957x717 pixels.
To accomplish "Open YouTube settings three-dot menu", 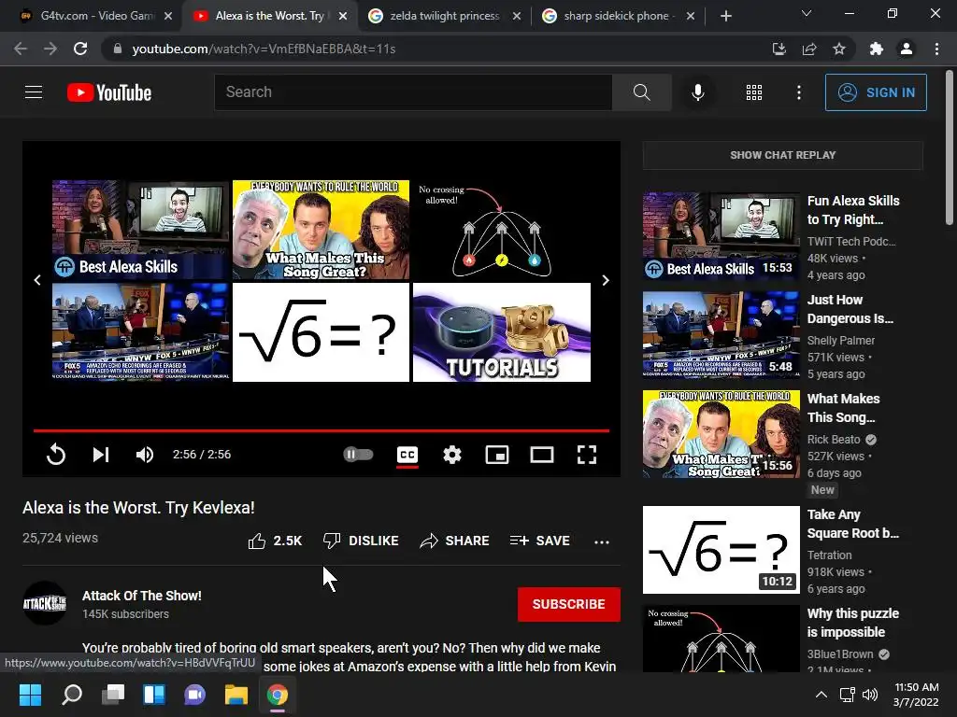I will (798, 92).
